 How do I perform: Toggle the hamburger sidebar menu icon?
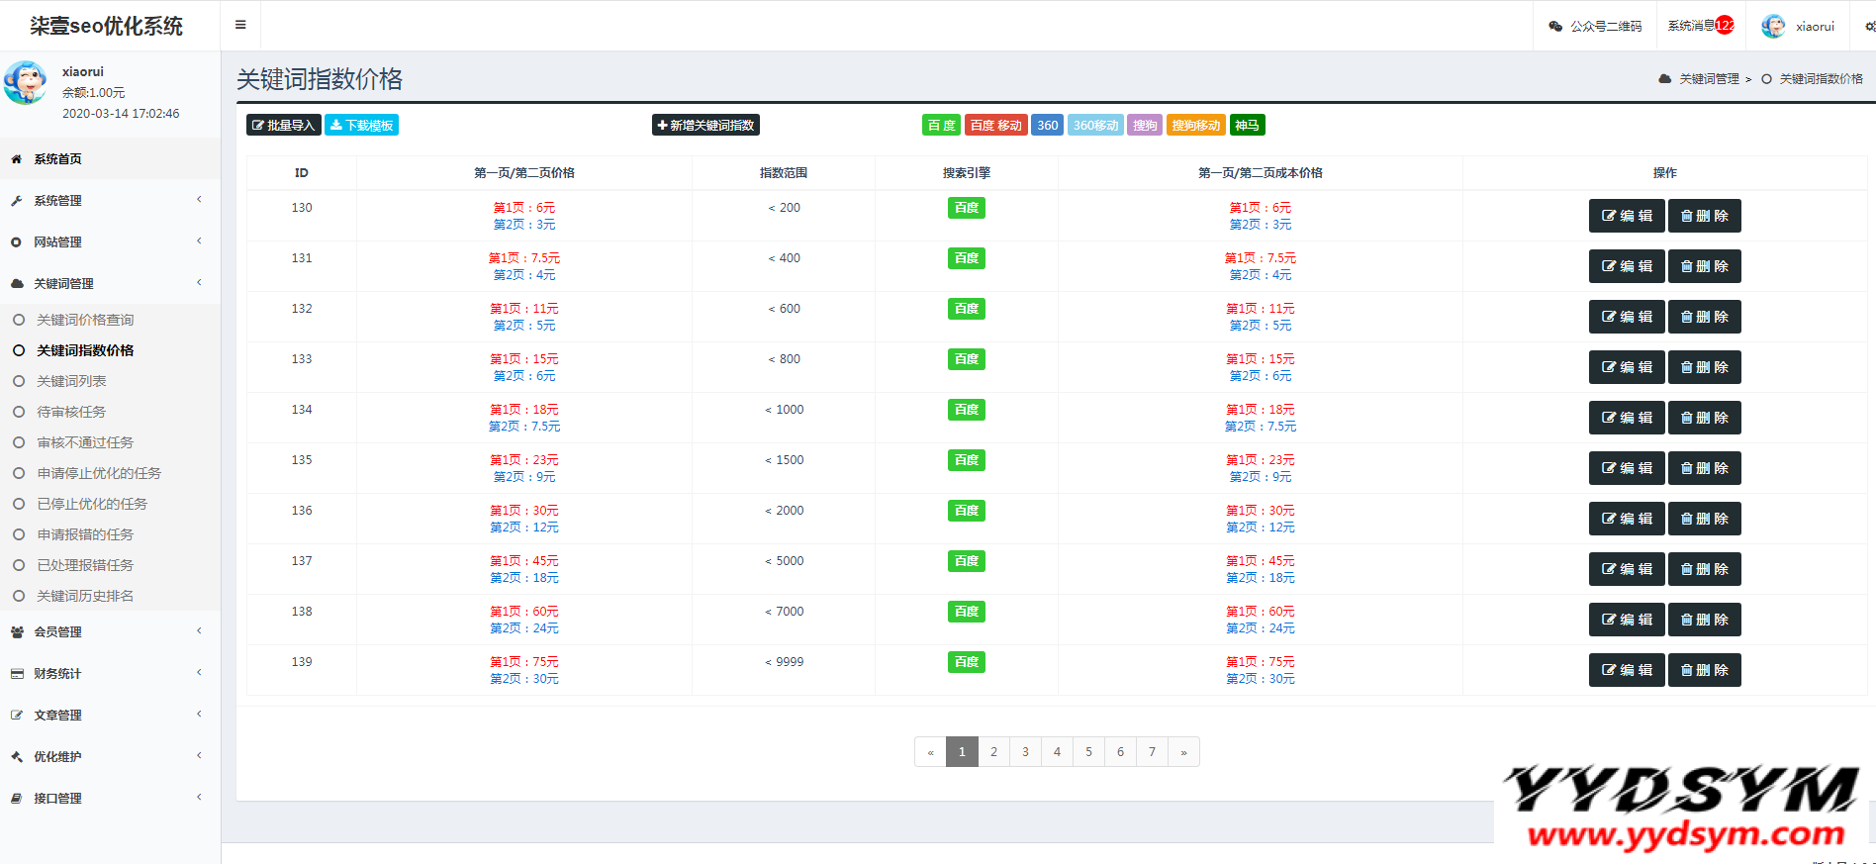pyautogui.click(x=240, y=26)
